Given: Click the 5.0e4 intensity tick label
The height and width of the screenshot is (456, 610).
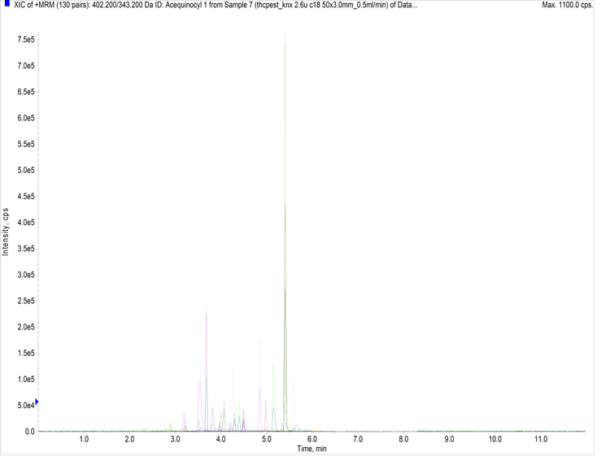Looking at the screenshot, I should [x=26, y=406].
